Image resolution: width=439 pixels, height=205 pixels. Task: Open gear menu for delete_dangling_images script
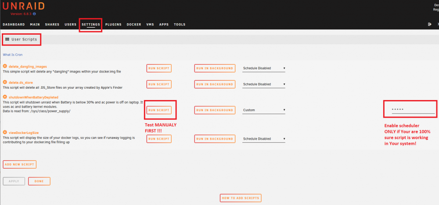click(5, 66)
